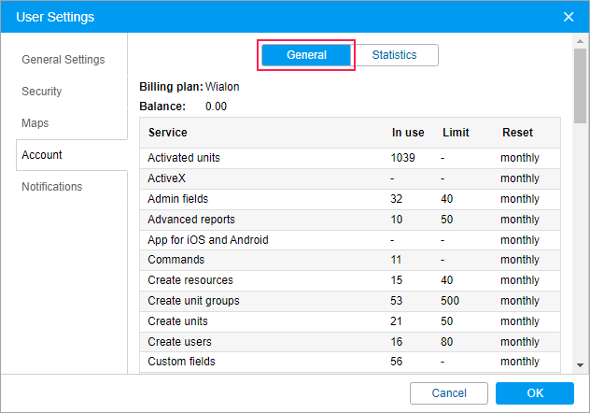590x413 pixels.
Task: Select the Account section
Action: pyautogui.click(x=42, y=155)
